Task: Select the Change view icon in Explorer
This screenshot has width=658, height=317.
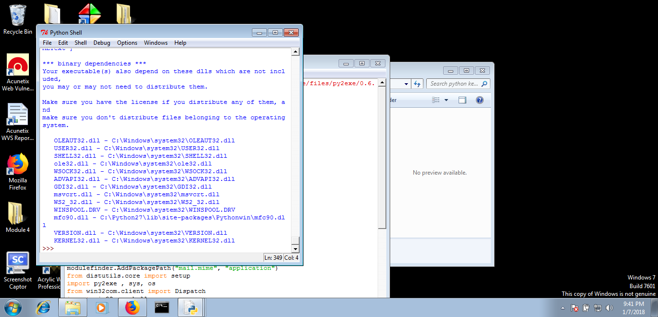Action: [x=435, y=100]
